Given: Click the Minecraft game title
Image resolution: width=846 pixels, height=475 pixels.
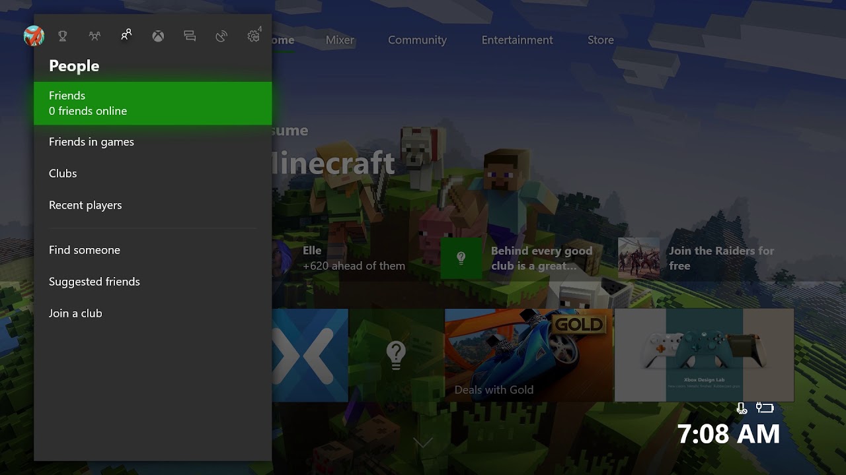Looking at the screenshot, I should (334, 163).
